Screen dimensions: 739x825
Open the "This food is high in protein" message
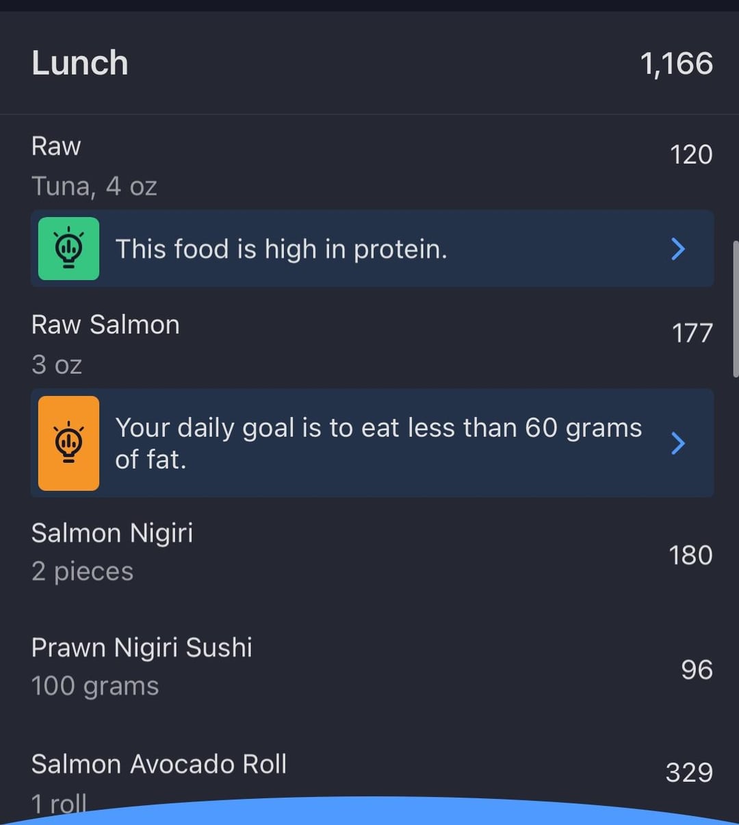(281, 249)
